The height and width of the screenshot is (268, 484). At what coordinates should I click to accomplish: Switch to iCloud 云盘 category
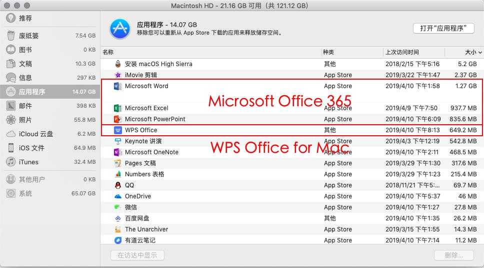click(50, 134)
